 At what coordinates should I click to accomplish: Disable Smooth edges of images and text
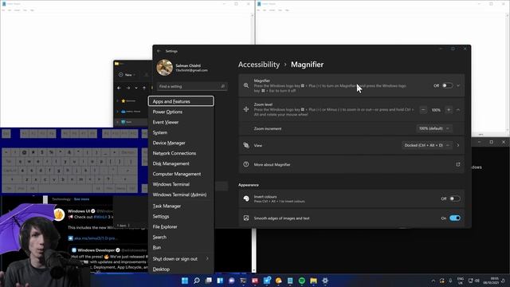coord(455,218)
